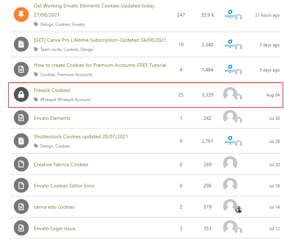Click the 351 views count
The height and width of the screenshot is (239, 284).
pyautogui.click(x=208, y=228)
